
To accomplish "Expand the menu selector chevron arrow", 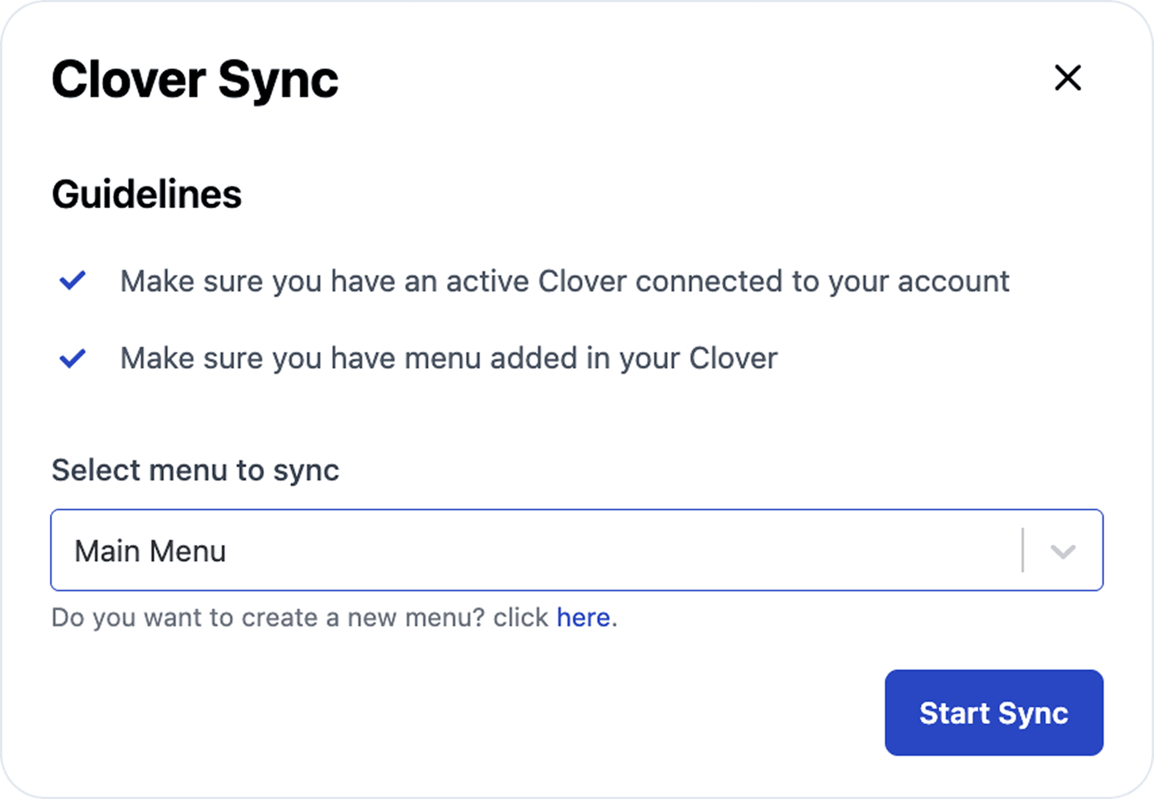I will coord(1063,551).
